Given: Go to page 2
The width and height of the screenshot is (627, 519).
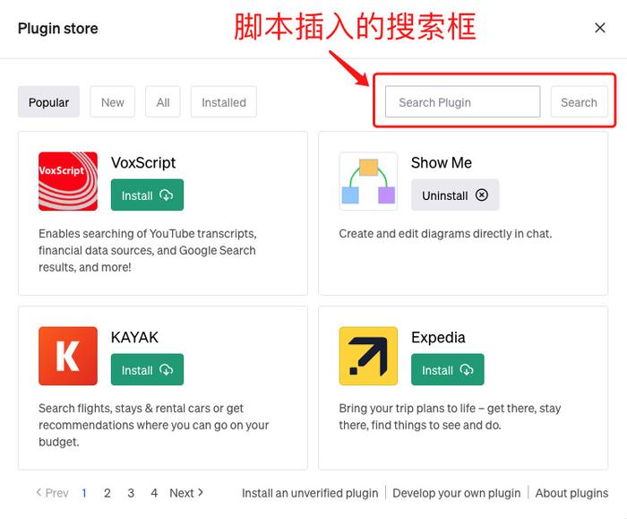Looking at the screenshot, I should [107, 493].
